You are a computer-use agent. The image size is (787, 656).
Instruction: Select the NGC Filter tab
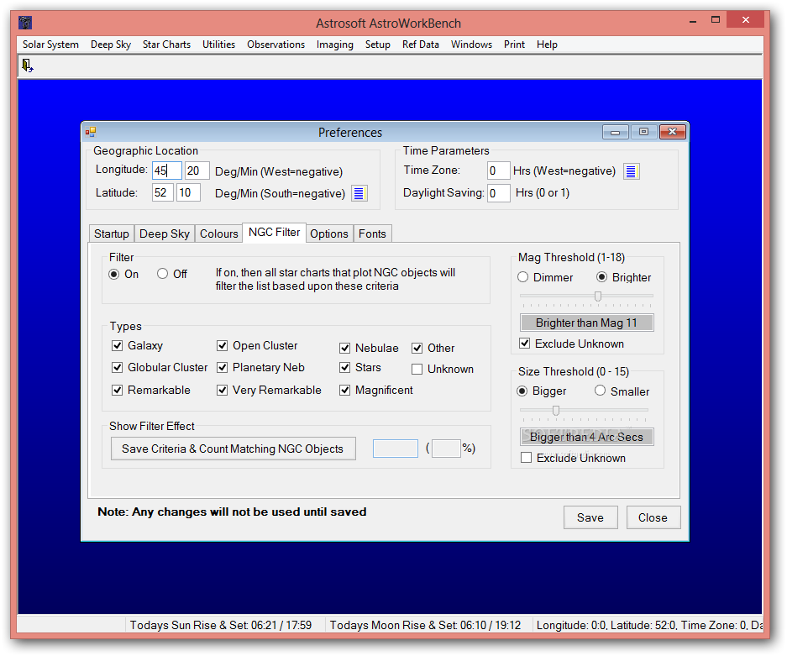pos(274,233)
